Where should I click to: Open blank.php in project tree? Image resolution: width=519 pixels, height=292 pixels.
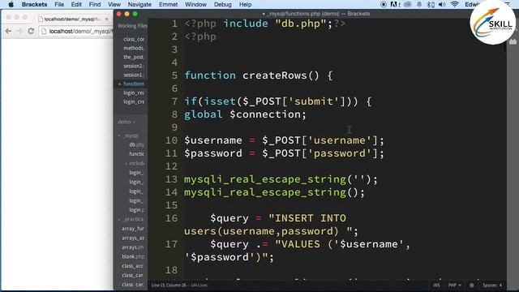[x=133, y=256]
